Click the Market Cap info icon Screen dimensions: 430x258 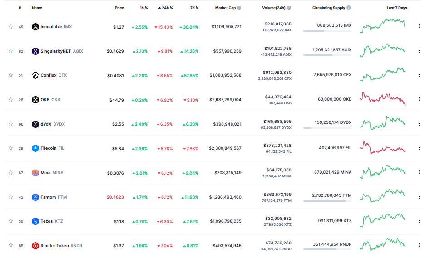click(239, 8)
